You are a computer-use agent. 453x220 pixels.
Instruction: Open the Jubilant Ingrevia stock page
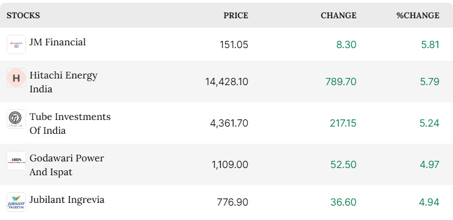tap(67, 200)
